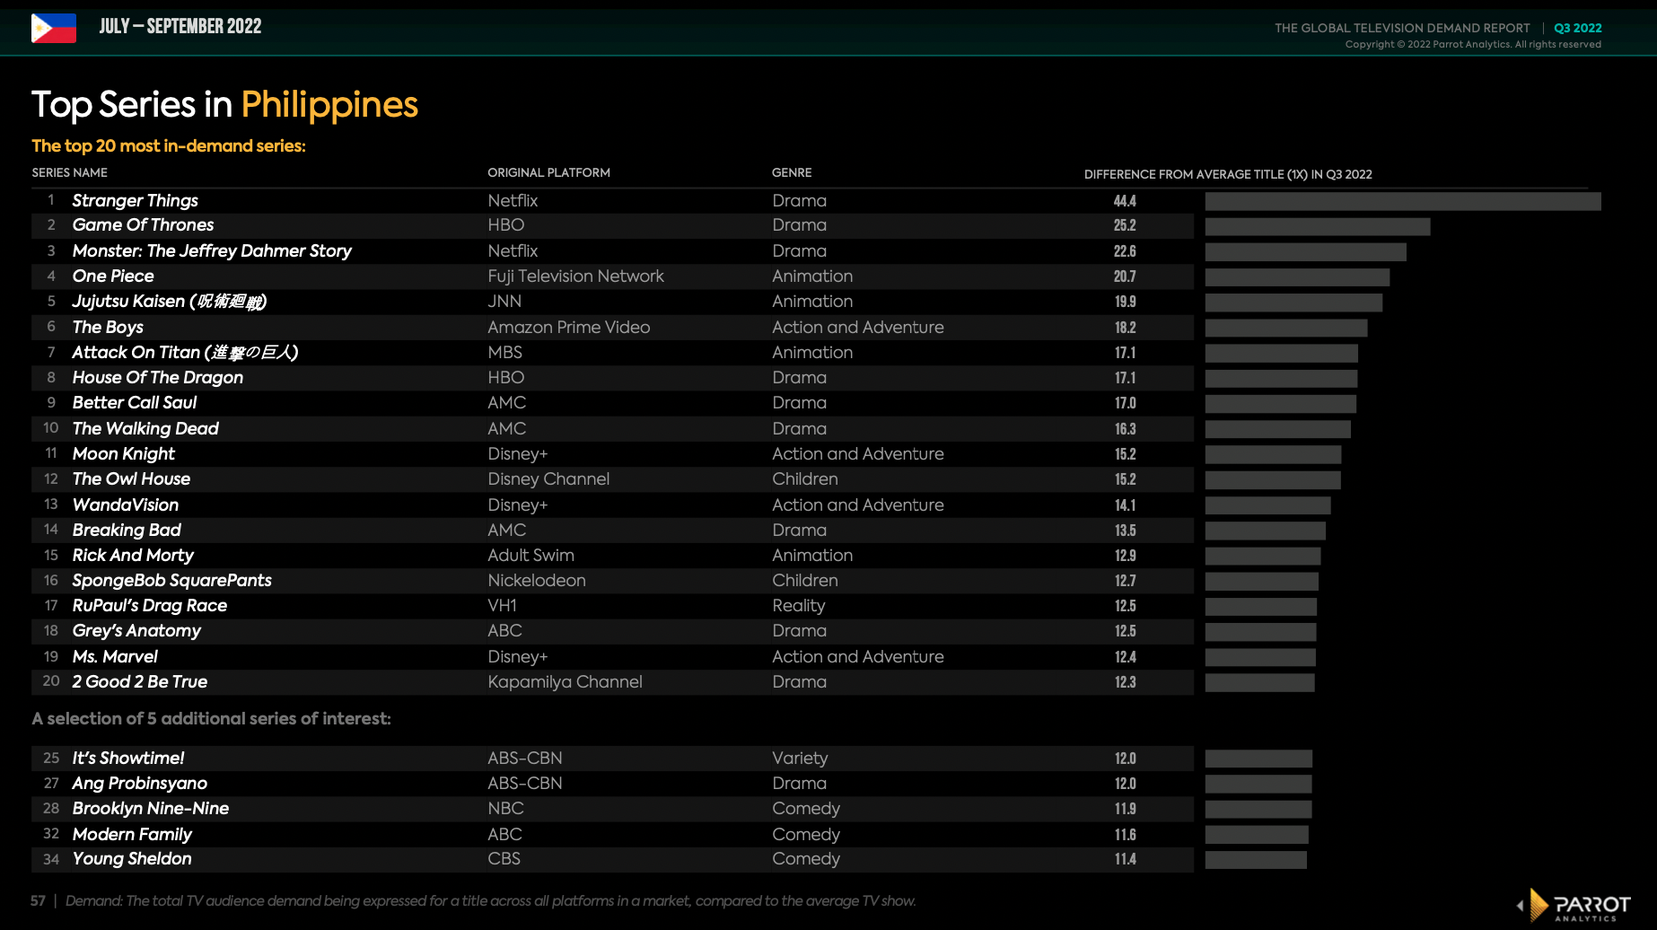Select 'Game Of Thrones' series name
This screenshot has height=930, width=1657.
[143, 225]
